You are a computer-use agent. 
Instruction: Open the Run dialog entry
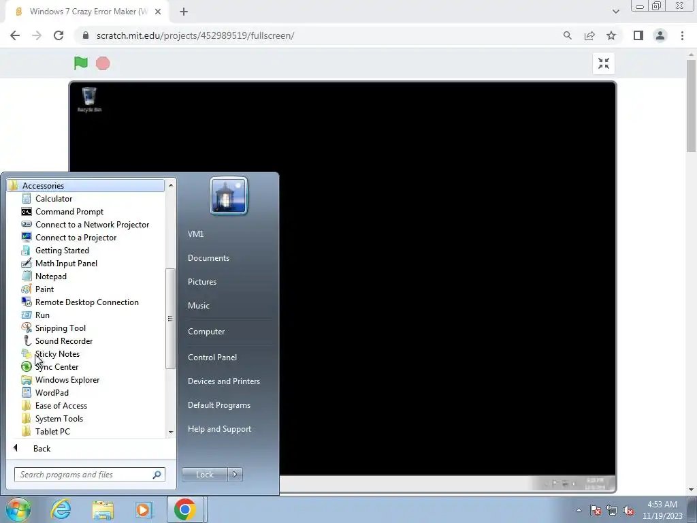tap(42, 315)
